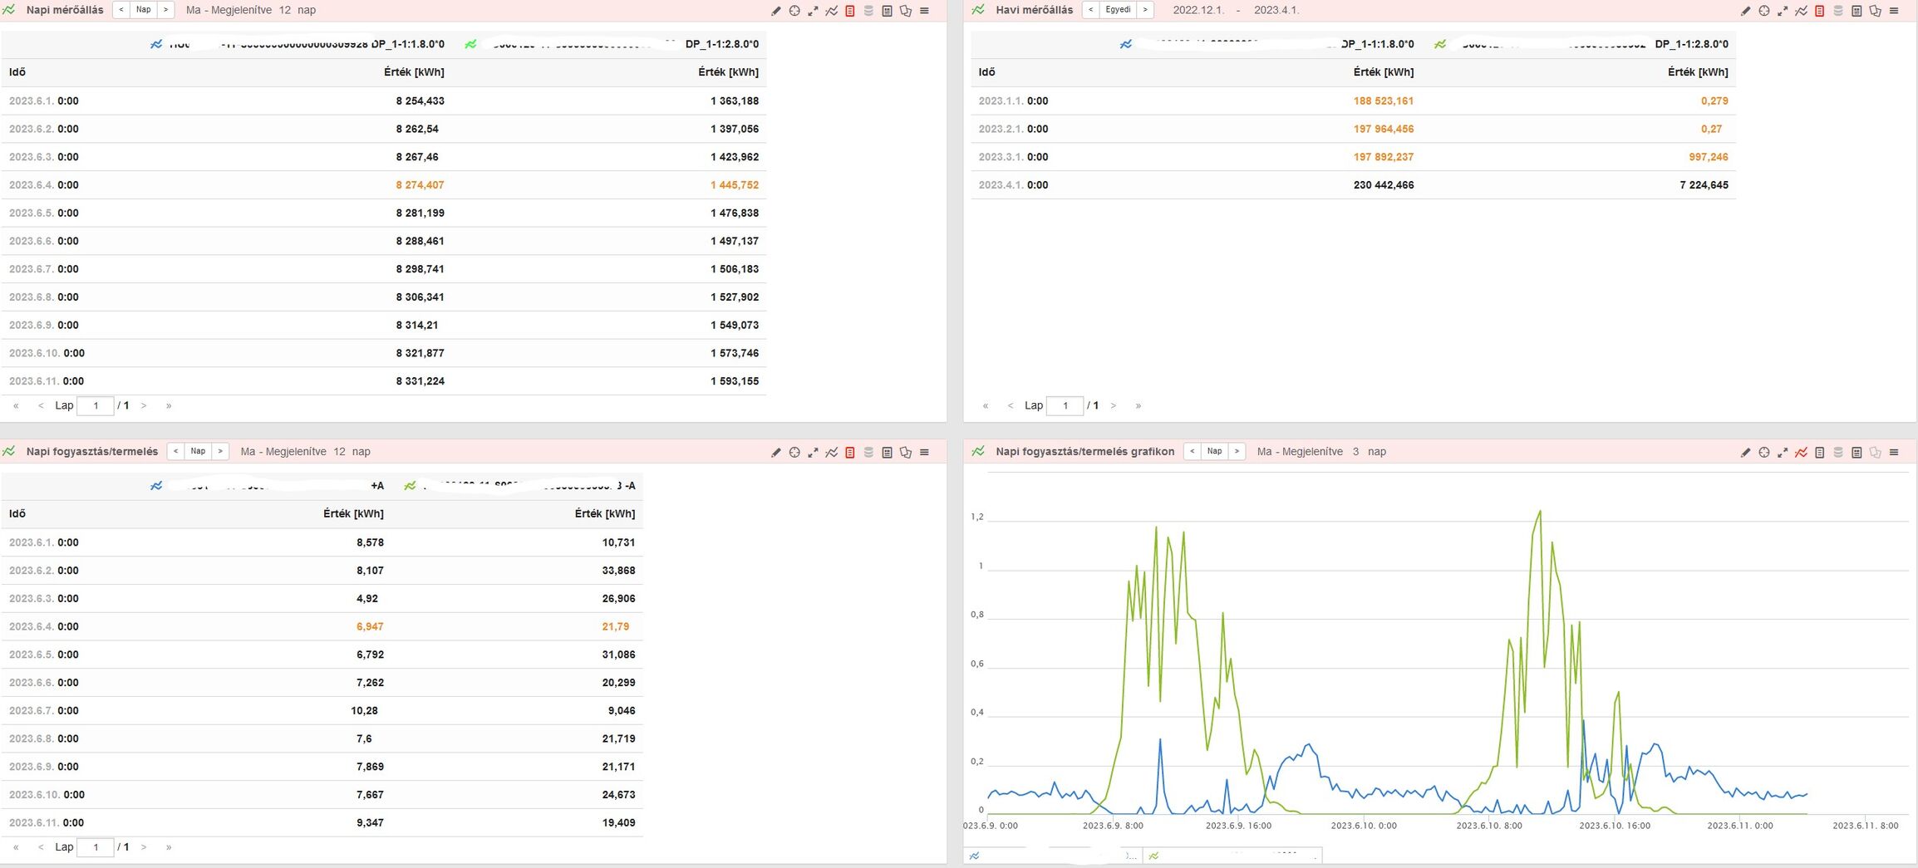1918x868 pixels.
Task: Go to previous day in Napi fogyasztás/termelés panel
Action: point(175,451)
